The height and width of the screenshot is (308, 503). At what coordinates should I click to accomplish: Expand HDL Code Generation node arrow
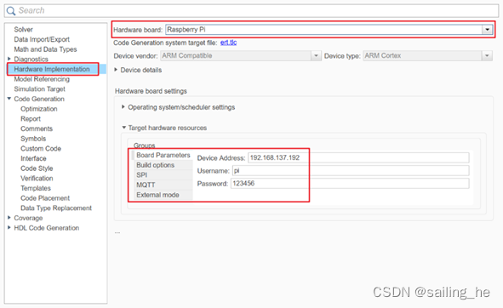(x=9, y=227)
